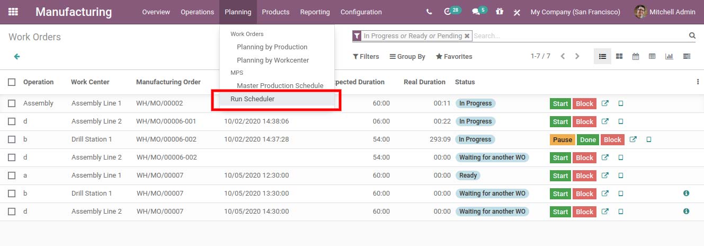Click the back arrow under Work Orders
Image resolution: width=704 pixels, height=246 pixels.
17,56
